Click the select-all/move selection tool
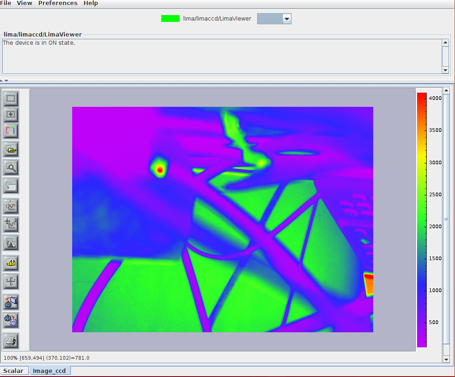This screenshot has width=455, height=377. tap(11, 115)
